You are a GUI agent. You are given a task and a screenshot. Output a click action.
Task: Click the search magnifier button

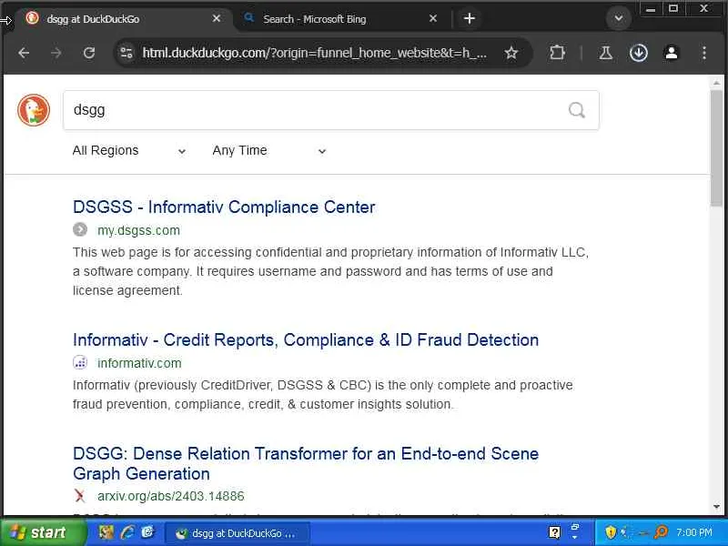[576, 110]
